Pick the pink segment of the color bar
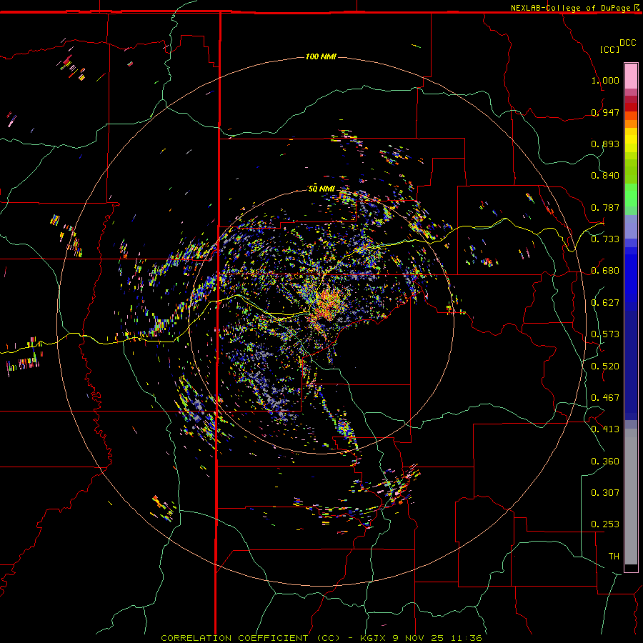Screen dimensions: 643x643 (631, 76)
